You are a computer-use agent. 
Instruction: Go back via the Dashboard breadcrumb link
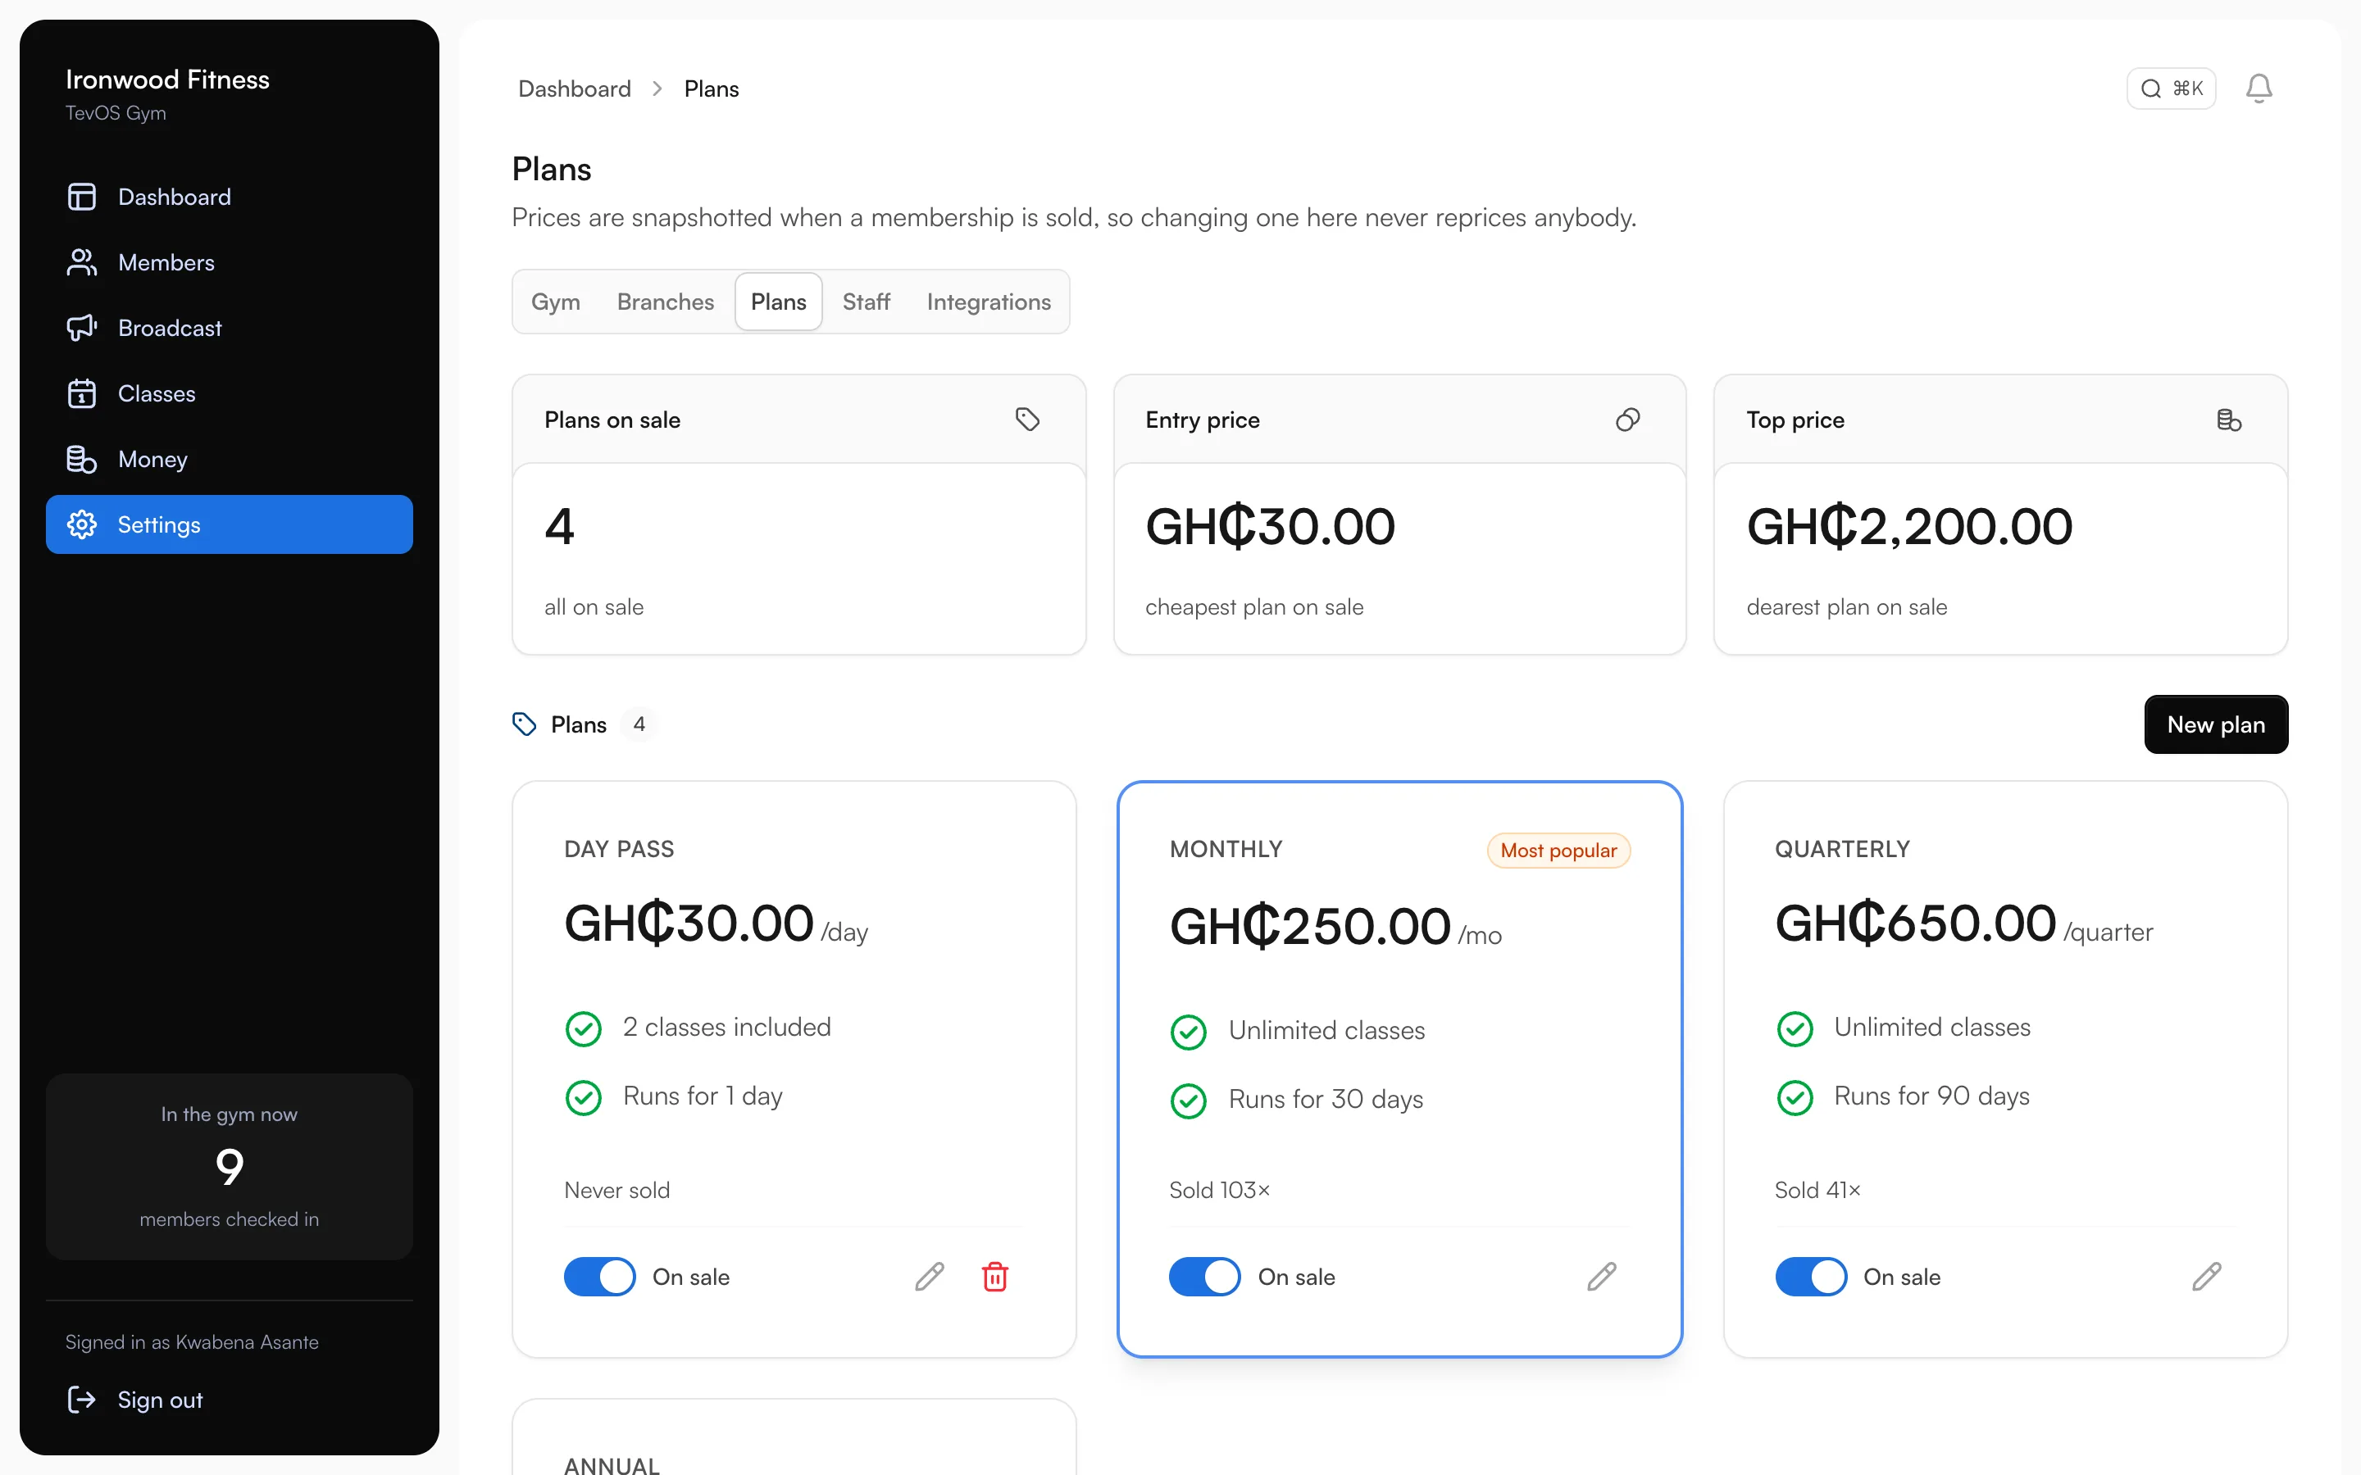click(575, 88)
